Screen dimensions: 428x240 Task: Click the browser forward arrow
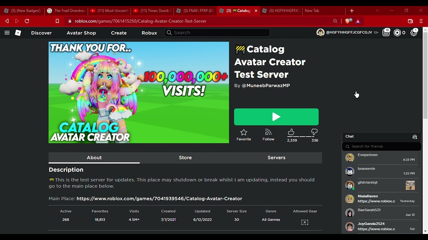click(17, 21)
